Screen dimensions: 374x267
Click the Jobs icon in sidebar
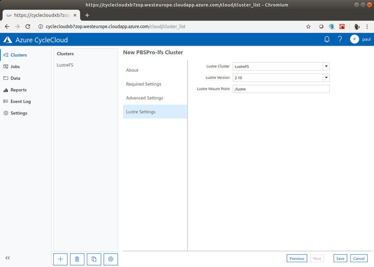[6, 67]
